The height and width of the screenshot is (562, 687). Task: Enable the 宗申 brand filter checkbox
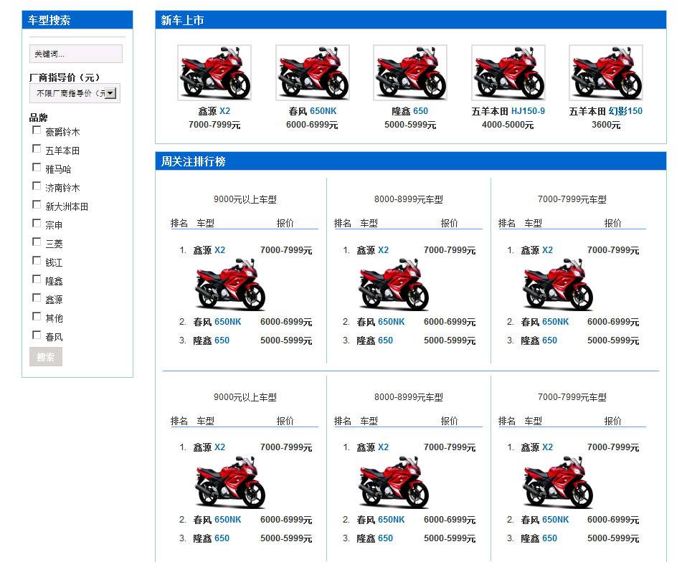click(37, 224)
